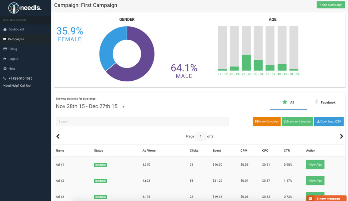Open the date range dropdown arrow
348x201 pixels.
(x=123, y=107)
